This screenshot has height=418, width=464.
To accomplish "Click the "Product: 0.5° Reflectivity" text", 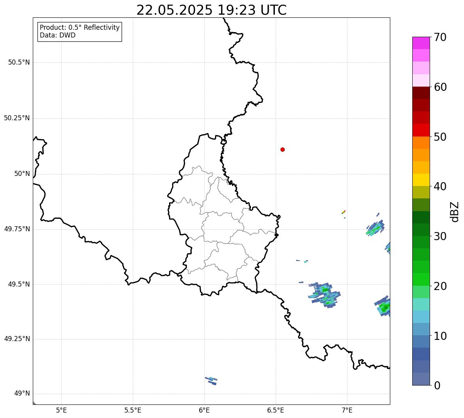I will [80, 27].
